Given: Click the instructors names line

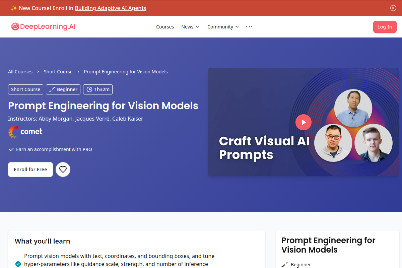Looking at the screenshot, I should (76, 119).
